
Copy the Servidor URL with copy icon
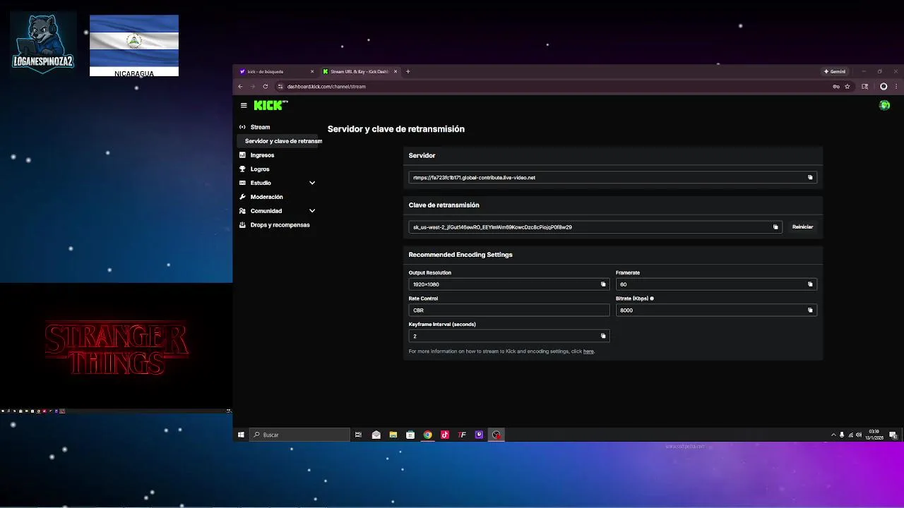(x=810, y=177)
